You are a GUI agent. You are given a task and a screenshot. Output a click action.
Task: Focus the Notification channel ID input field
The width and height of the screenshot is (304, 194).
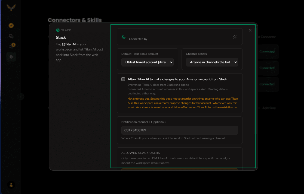(180, 130)
